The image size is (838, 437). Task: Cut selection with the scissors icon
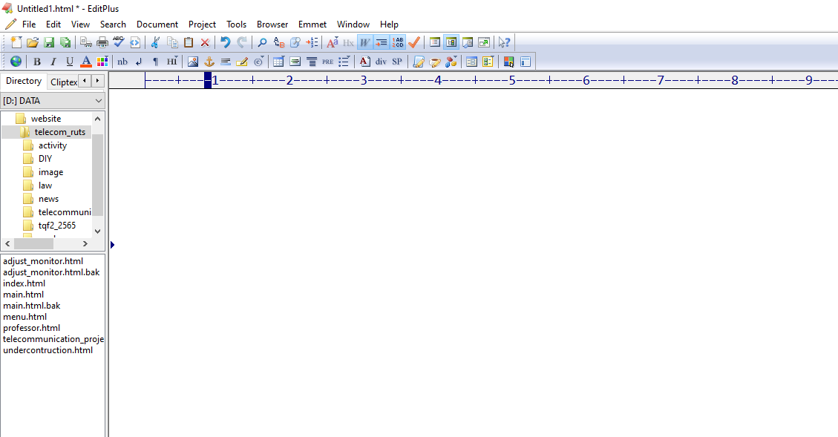[155, 42]
